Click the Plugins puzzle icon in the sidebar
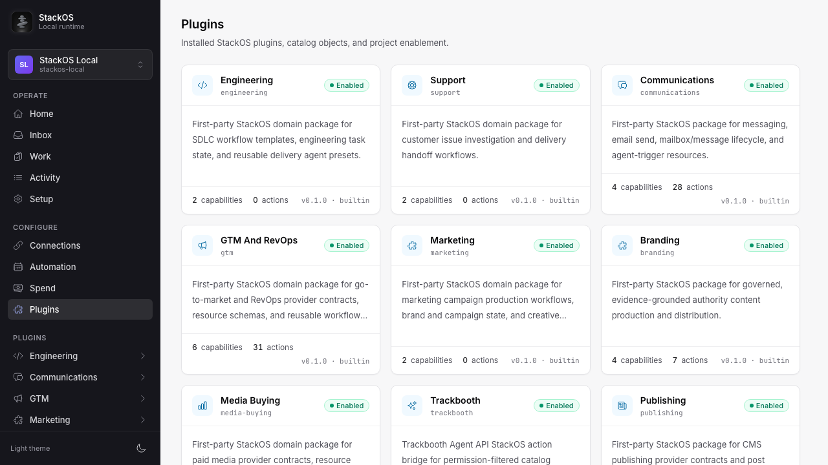 click(18, 309)
